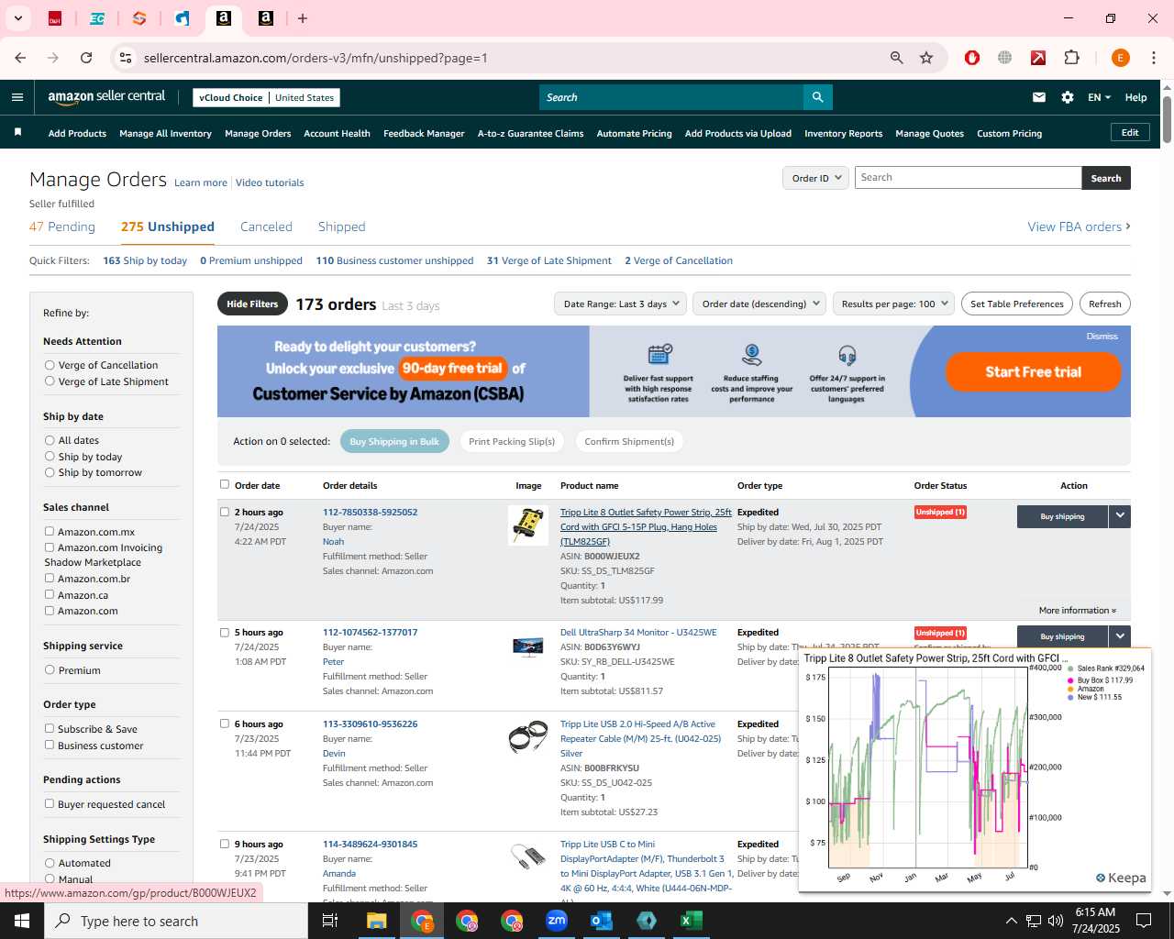Open the EN language dropdown
This screenshot has width=1174, height=939.
point(1099,97)
